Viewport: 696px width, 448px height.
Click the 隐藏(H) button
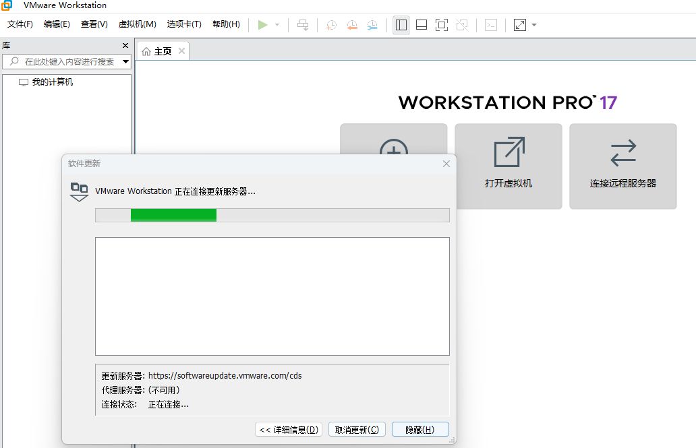[420, 429]
